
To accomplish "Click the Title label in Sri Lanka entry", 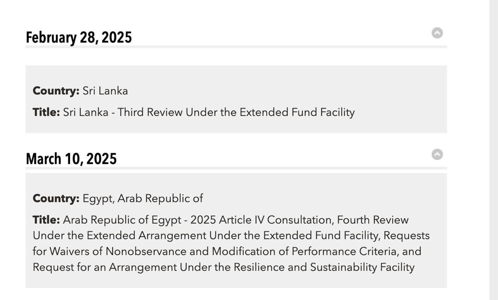I will click(46, 112).
